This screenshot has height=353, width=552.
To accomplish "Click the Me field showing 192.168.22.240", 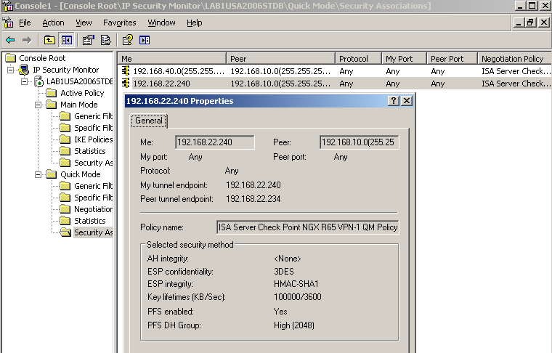I will tap(215, 142).
